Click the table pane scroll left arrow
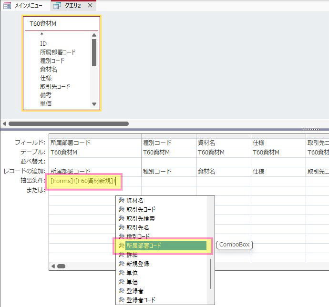 [4, 123]
